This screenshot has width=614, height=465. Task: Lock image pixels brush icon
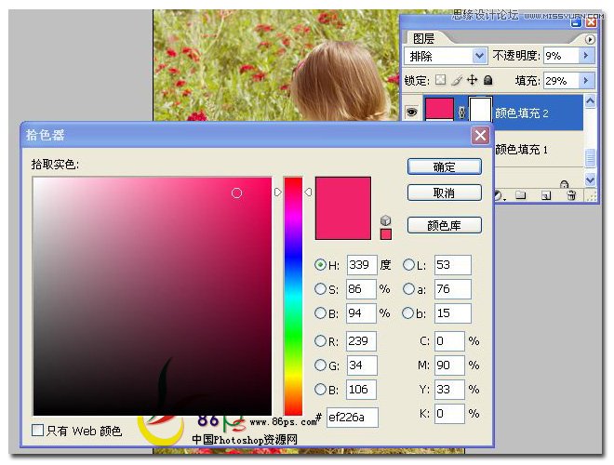pos(457,80)
